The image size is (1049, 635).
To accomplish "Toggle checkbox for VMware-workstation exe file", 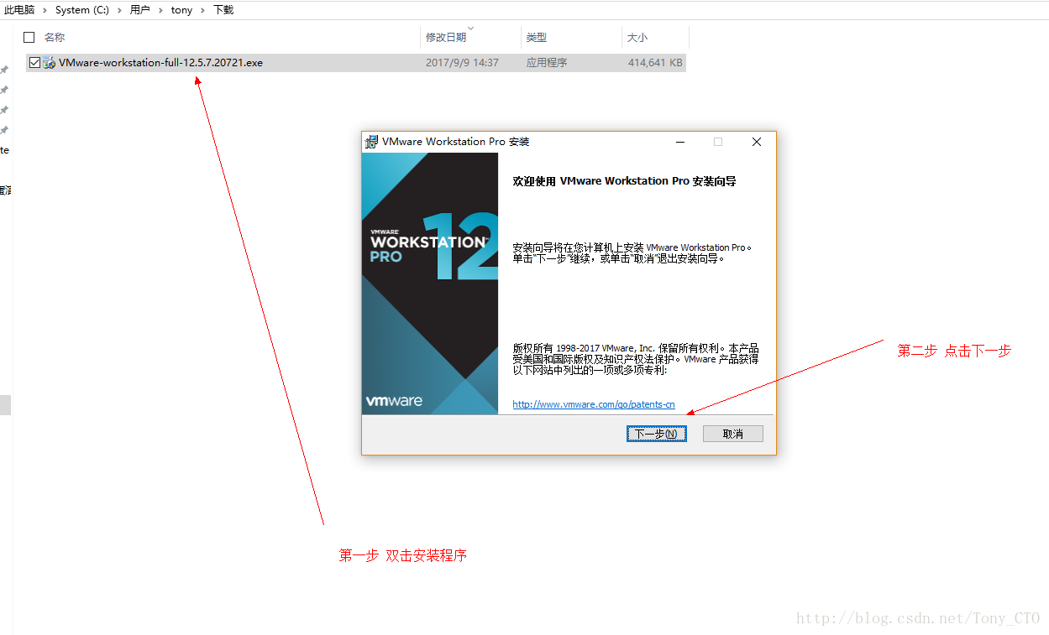I will [34, 62].
